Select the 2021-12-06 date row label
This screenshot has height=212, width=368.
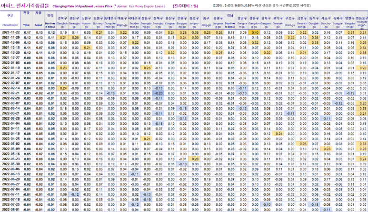(x=10, y=43)
